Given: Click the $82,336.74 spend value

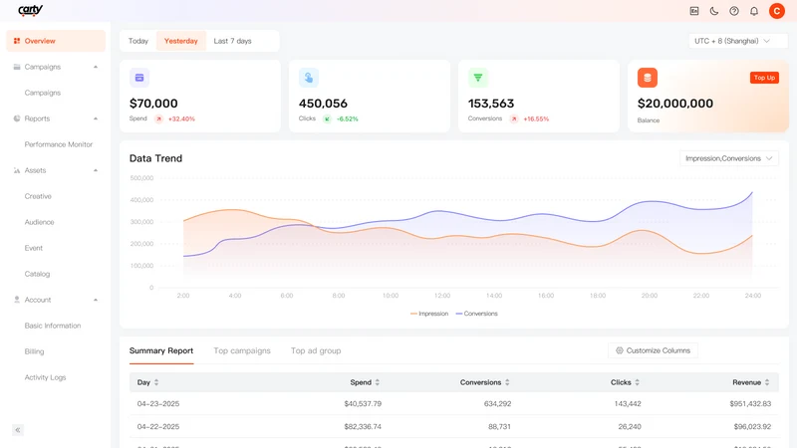Looking at the screenshot, I should (x=363, y=427).
